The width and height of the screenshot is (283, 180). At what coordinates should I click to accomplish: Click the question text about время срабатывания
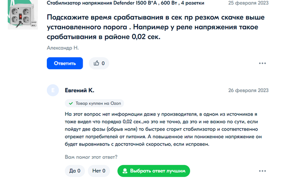tap(156, 27)
